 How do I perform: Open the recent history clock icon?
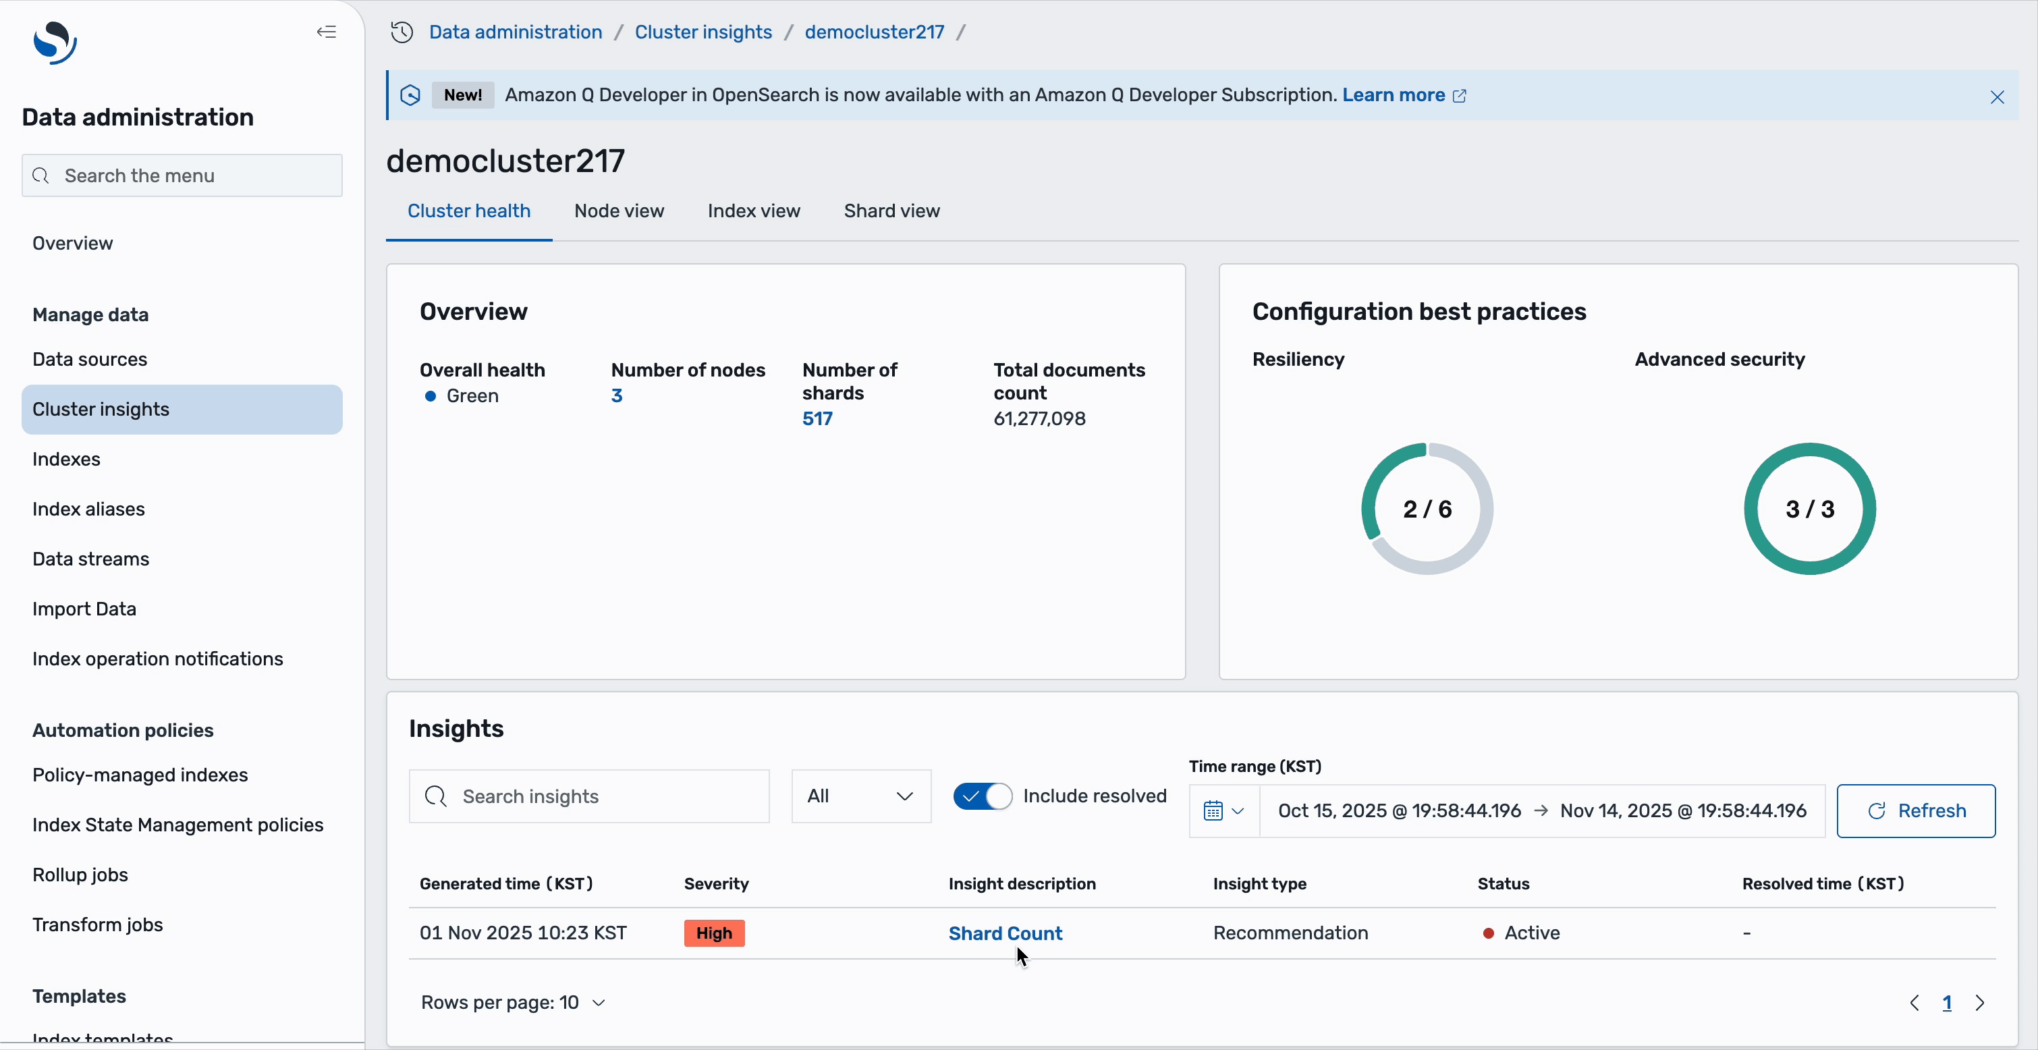point(402,32)
